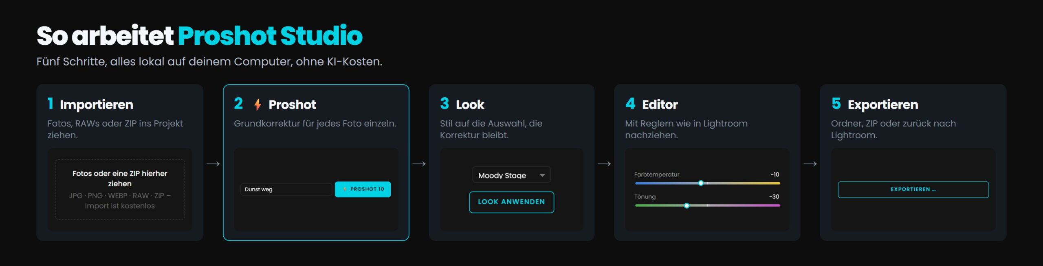Click the Exportieren step heading

click(883, 105)
